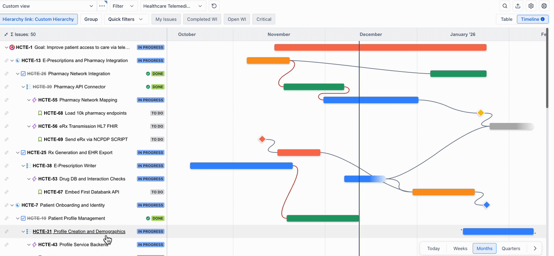Screen dimensions: 554x256
Task: Enable the Critical quick filter
Action: tap(264, 19)
